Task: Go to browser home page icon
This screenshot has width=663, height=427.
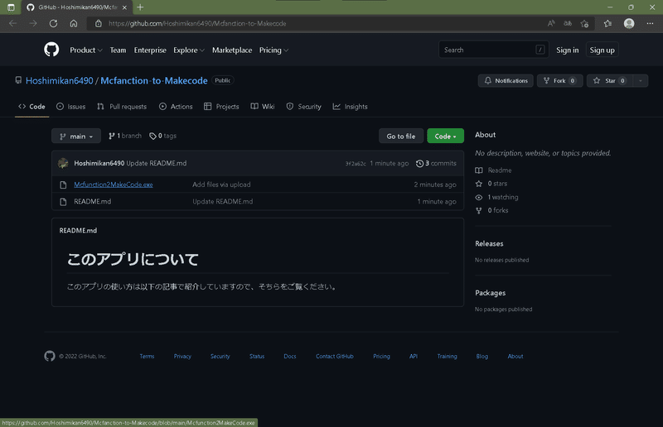Action: [x=74, y=23]
